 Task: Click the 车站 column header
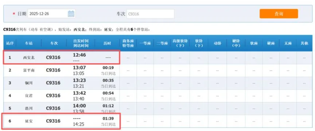29,43
